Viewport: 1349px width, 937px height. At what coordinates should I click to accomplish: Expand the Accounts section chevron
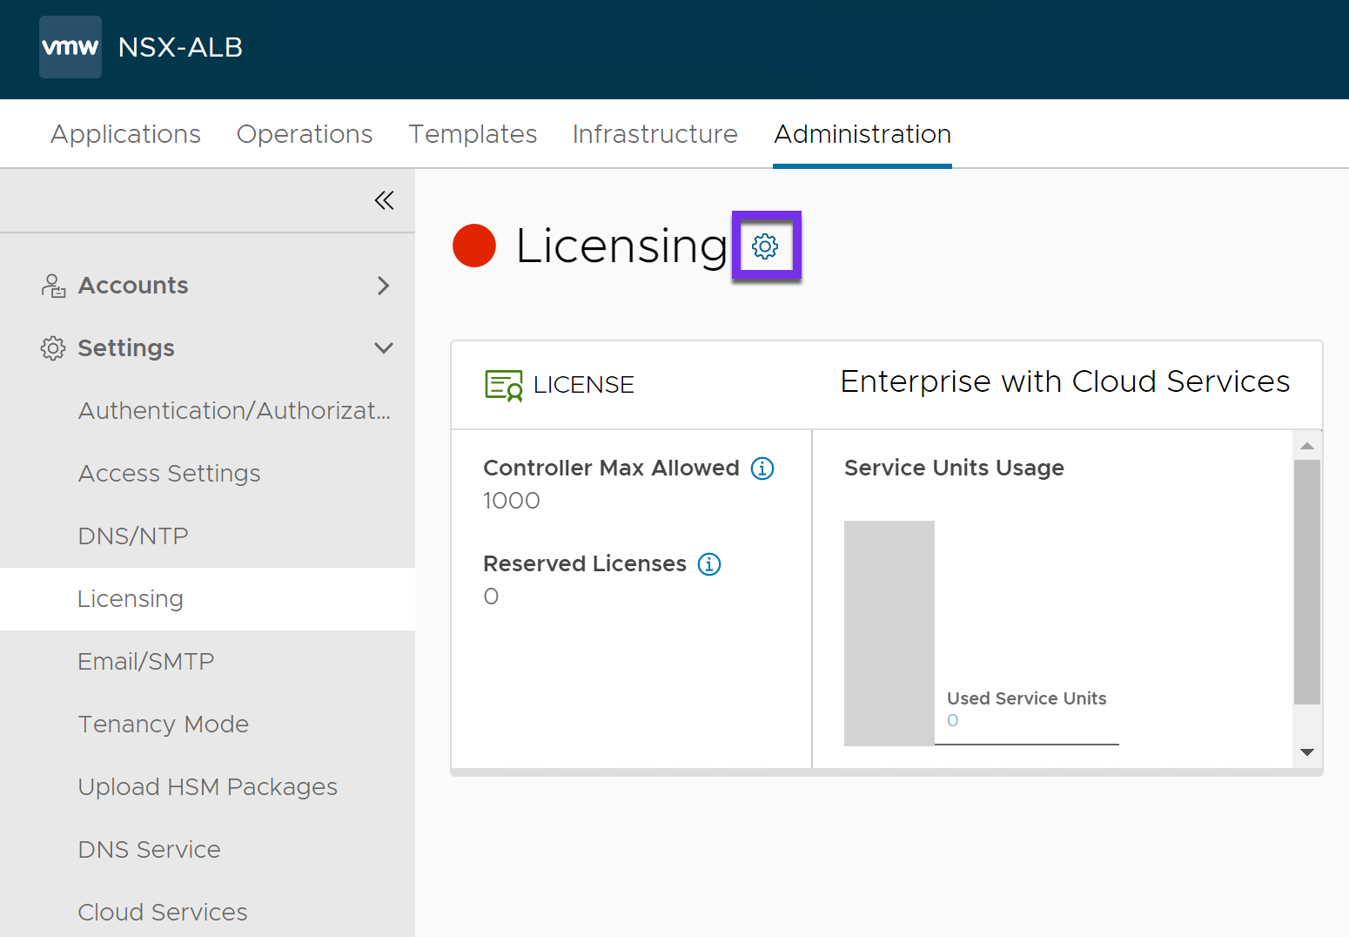tap(383, 286)
